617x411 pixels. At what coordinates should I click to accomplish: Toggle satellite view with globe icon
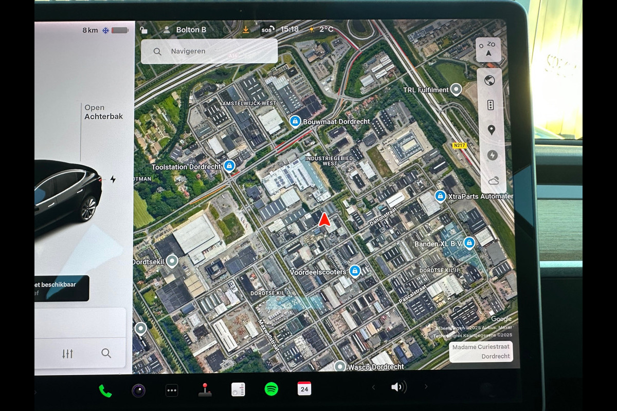coord(489,80)
